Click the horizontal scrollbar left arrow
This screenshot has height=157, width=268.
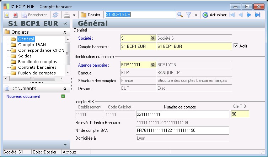point(6,78)
